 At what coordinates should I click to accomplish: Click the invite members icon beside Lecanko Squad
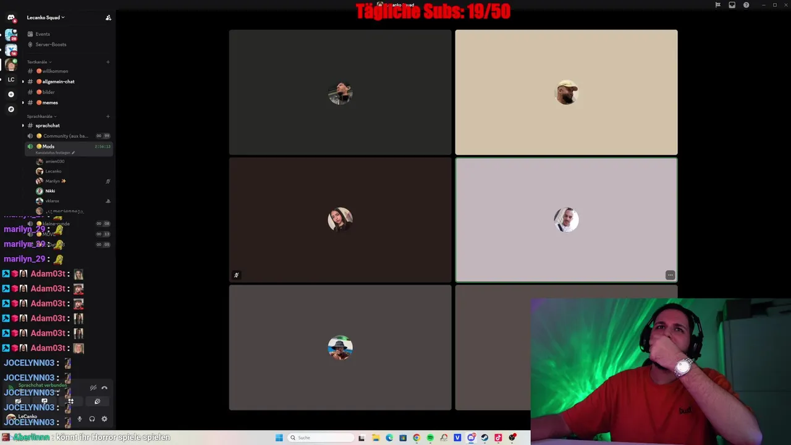(x=108, y=17)
